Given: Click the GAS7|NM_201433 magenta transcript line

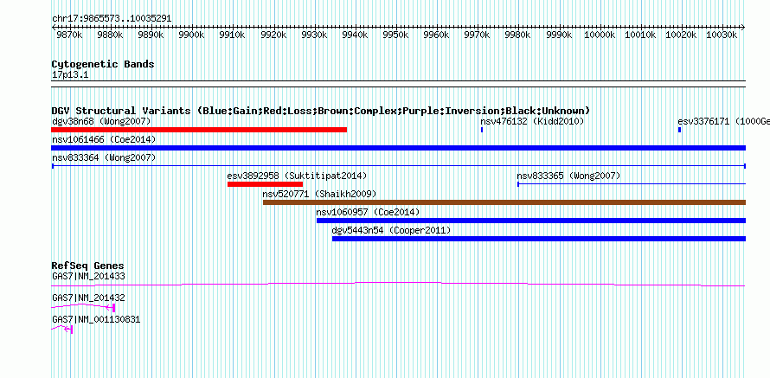Looking at the screenshot, I should click(x=398, y=285).
